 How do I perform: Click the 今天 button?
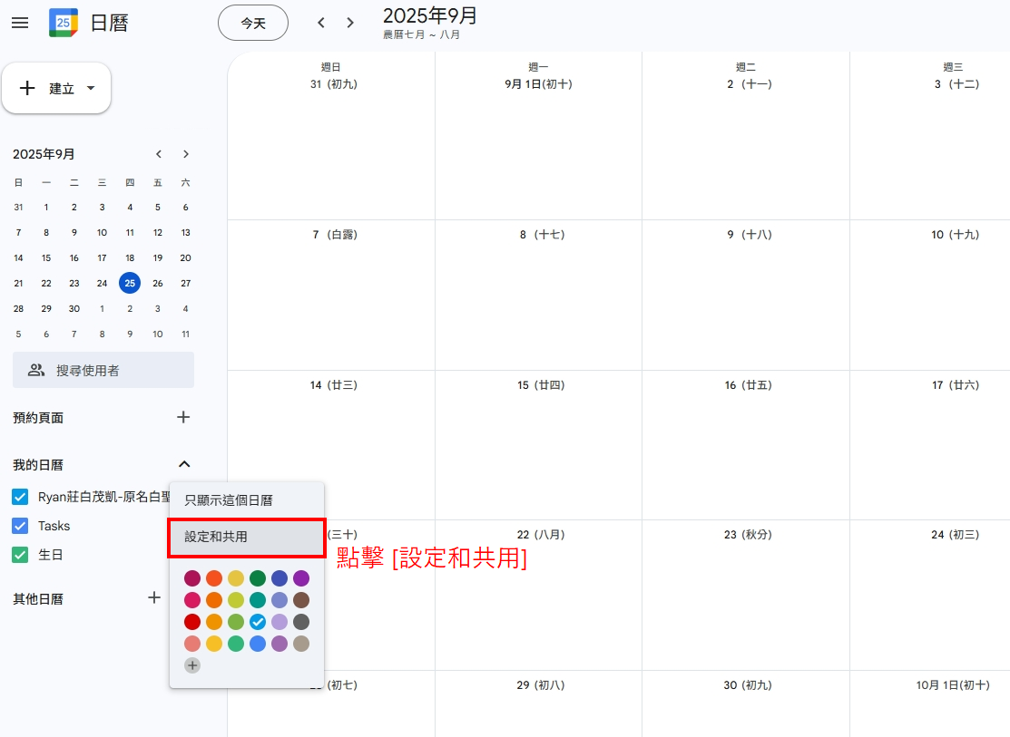point(253,23)
